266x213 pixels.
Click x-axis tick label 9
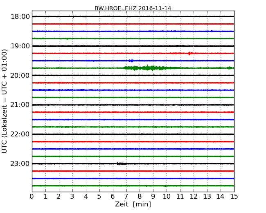click(153, 196)
